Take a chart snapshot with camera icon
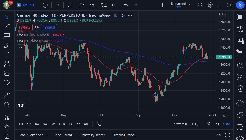The height and width of the screenshot is (140, 246). point(230,5)
